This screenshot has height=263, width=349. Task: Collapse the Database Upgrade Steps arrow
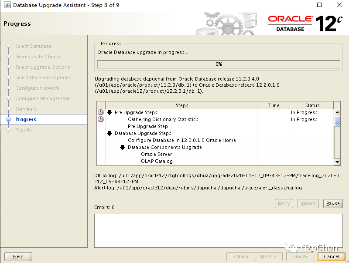pos(109,133)
